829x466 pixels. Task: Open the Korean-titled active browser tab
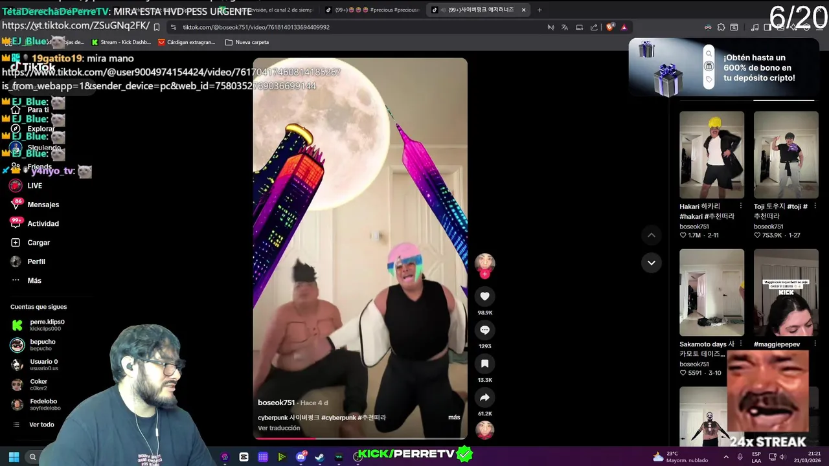pos(478,10)
